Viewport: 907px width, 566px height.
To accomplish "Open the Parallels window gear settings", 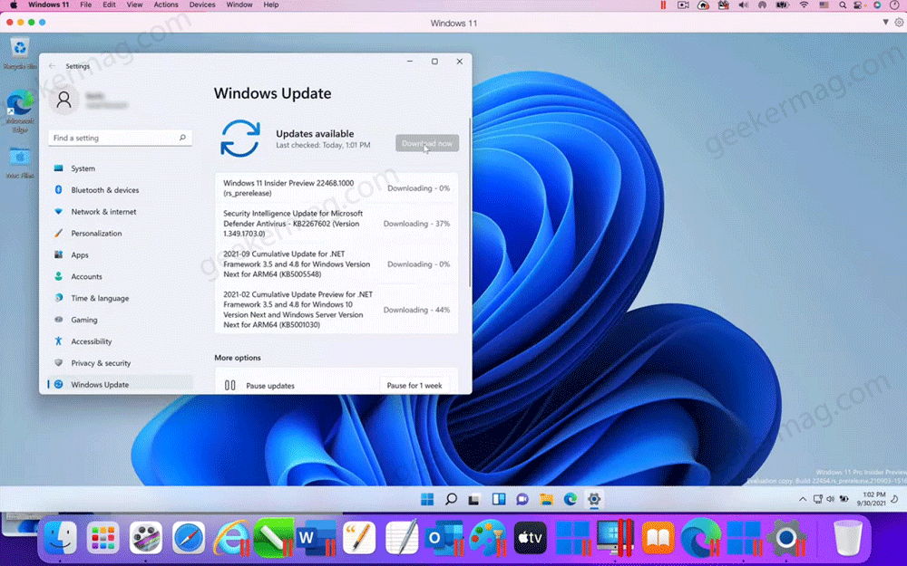I will [899, 23].
